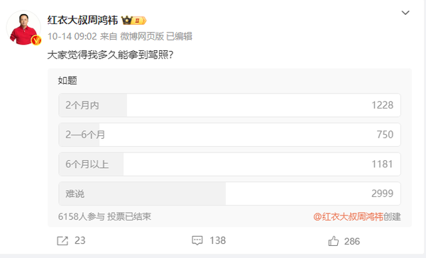Click the repost count 23
Viewport: 426px width, 258px height.
tap(80, 241)
